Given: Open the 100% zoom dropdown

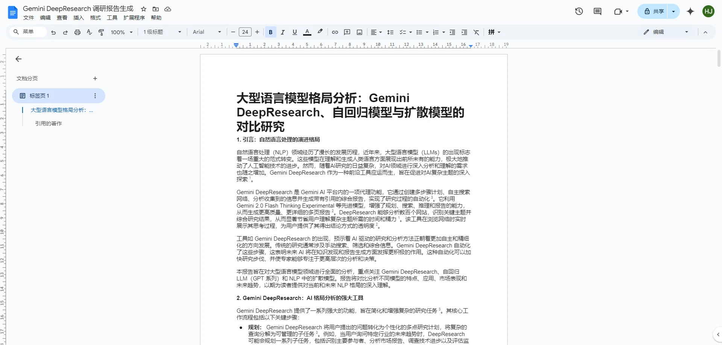Looking at the screenshot, I should click(x=122, y=32).
